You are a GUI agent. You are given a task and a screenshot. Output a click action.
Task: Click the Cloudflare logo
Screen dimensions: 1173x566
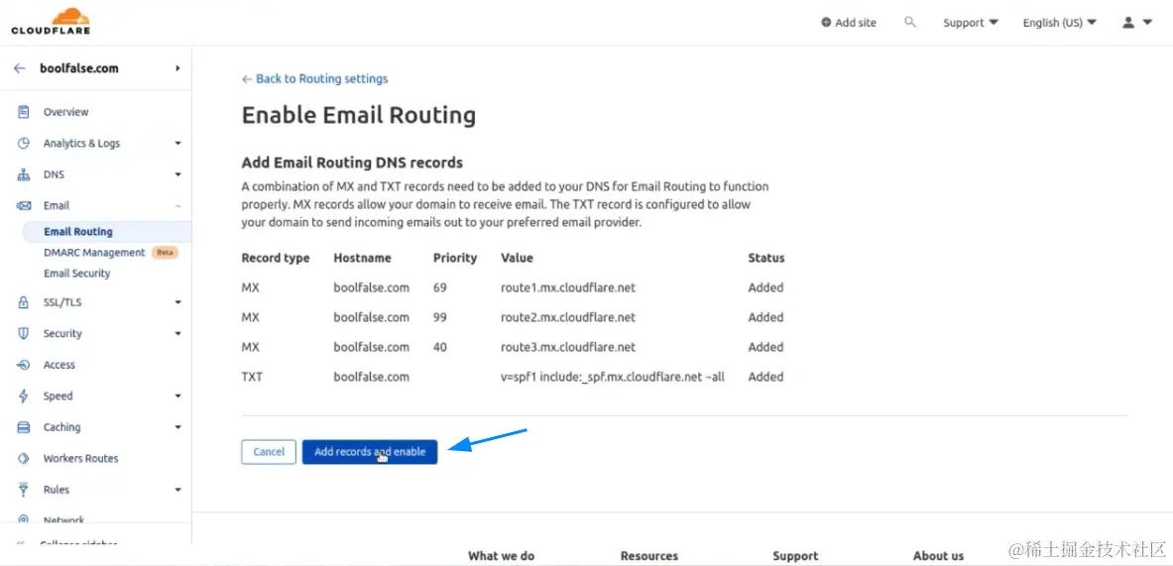point(51,22)
